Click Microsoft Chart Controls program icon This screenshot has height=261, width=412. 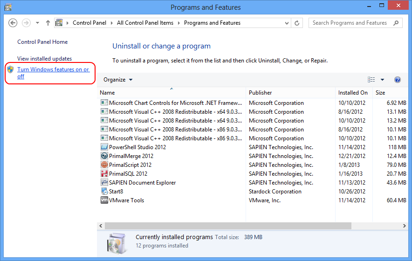(x=104, y=103)
